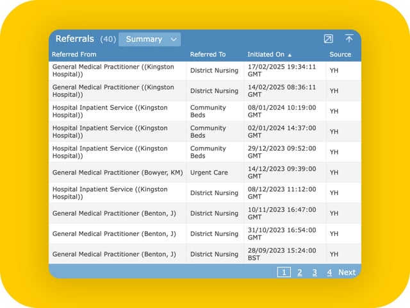Go to page 3 of referrals
410x308 pixels.
point(315,272)
